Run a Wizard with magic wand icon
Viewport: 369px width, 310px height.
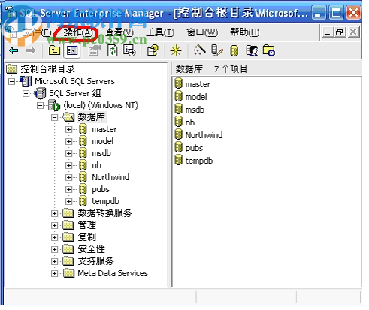tap(199, 50)
